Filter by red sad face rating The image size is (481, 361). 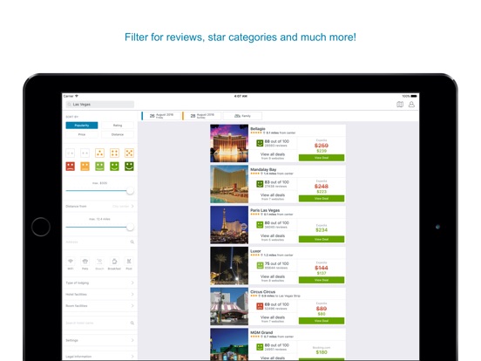point(71,167)
